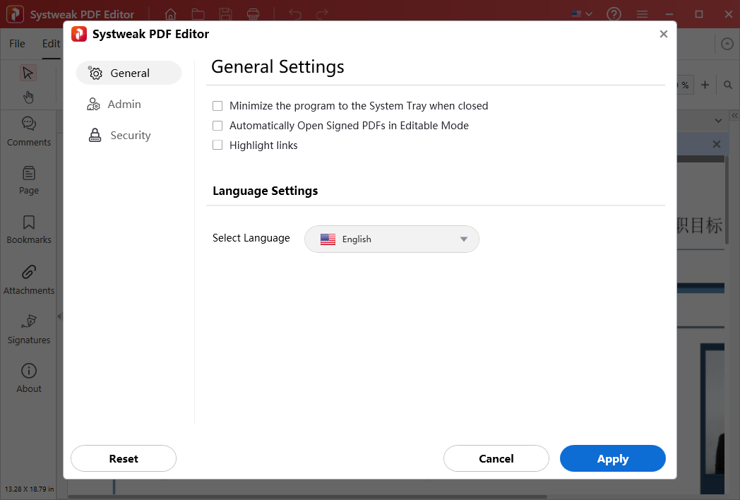Switch to the Admin settings tab
The height and width of the screenshot is (500, 740).
pos(124,103)
